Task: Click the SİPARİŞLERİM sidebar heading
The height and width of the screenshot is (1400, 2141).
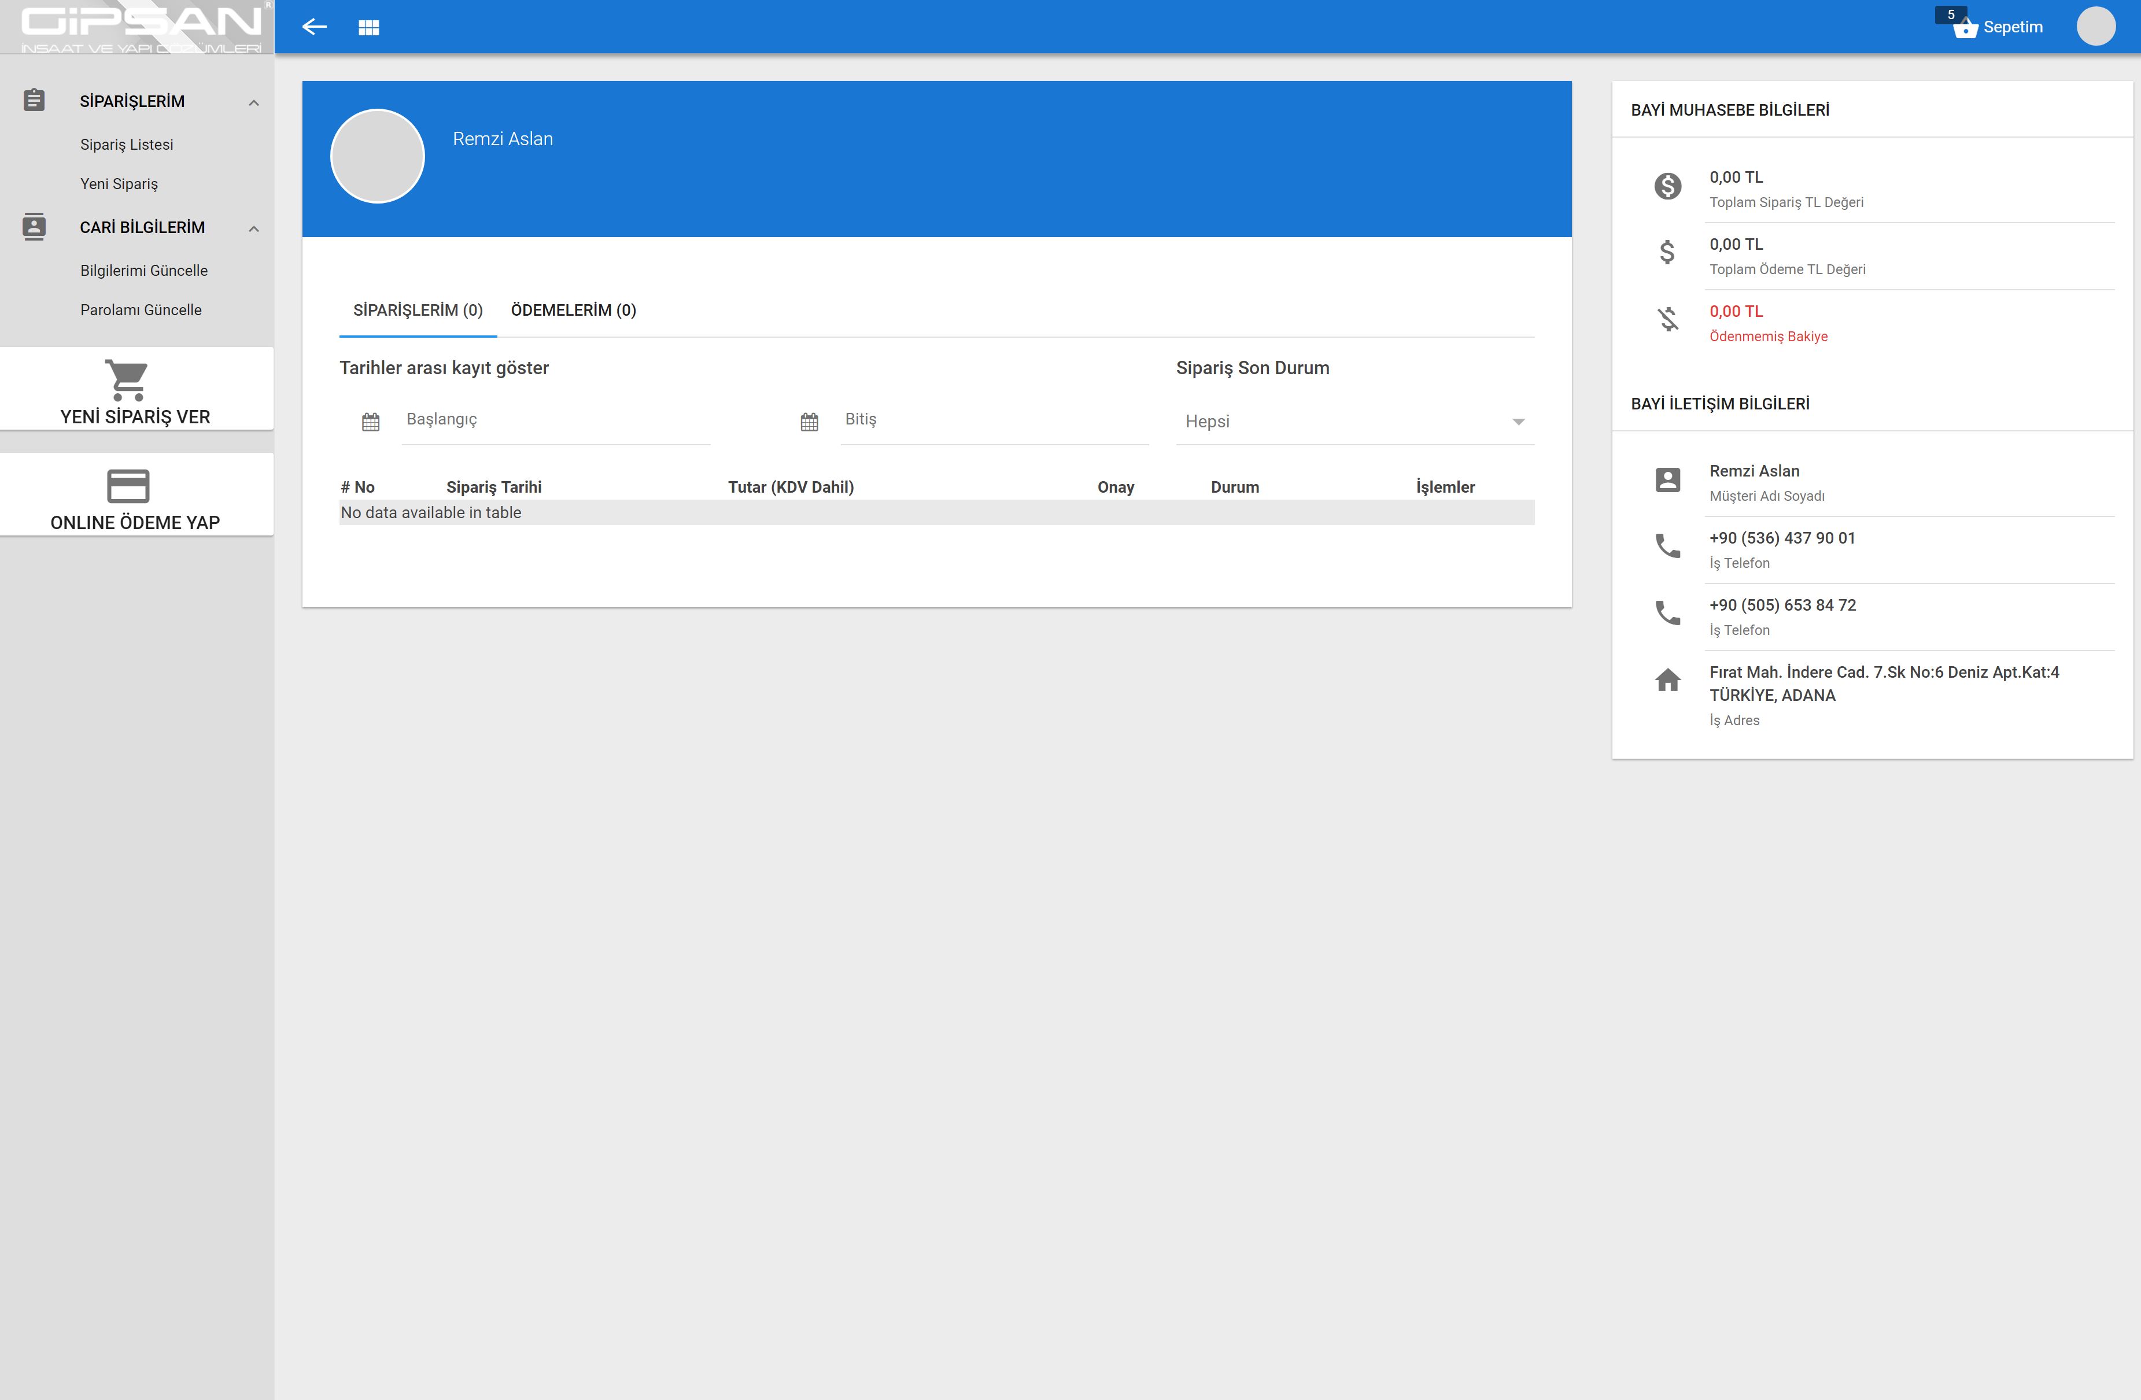Action: click(132, 102)
